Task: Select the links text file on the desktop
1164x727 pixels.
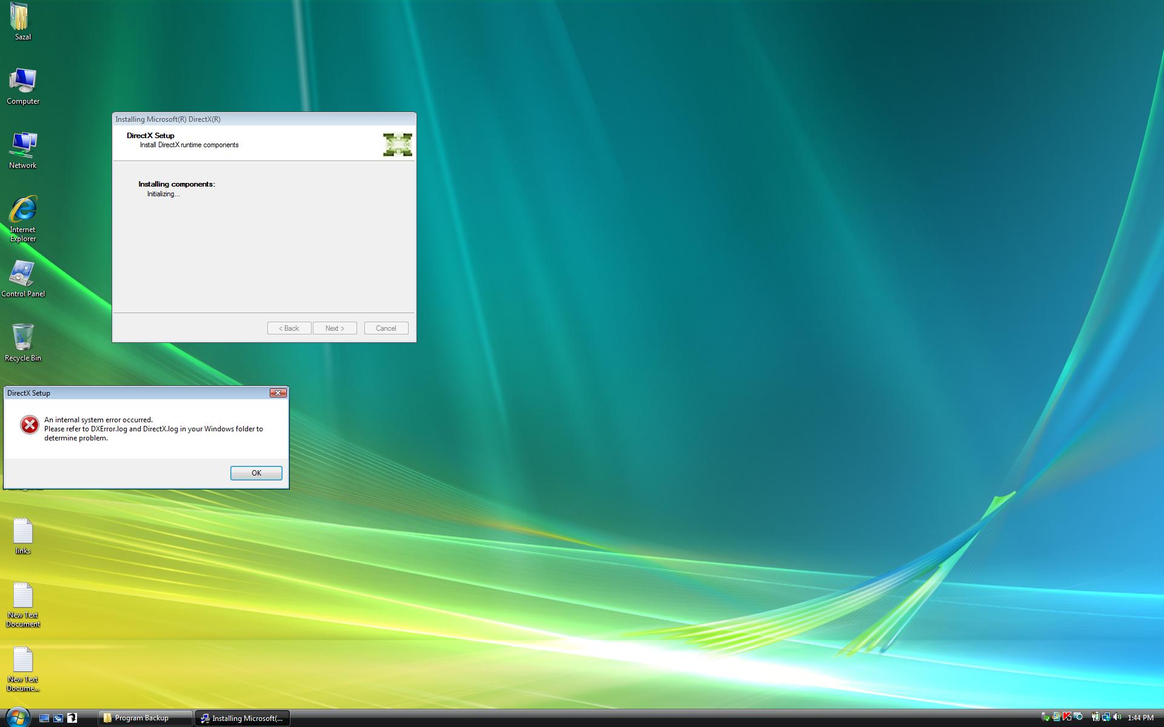Action: tap(22, 536)
